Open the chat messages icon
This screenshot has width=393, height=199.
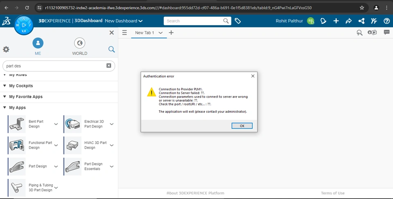(387, 32)
